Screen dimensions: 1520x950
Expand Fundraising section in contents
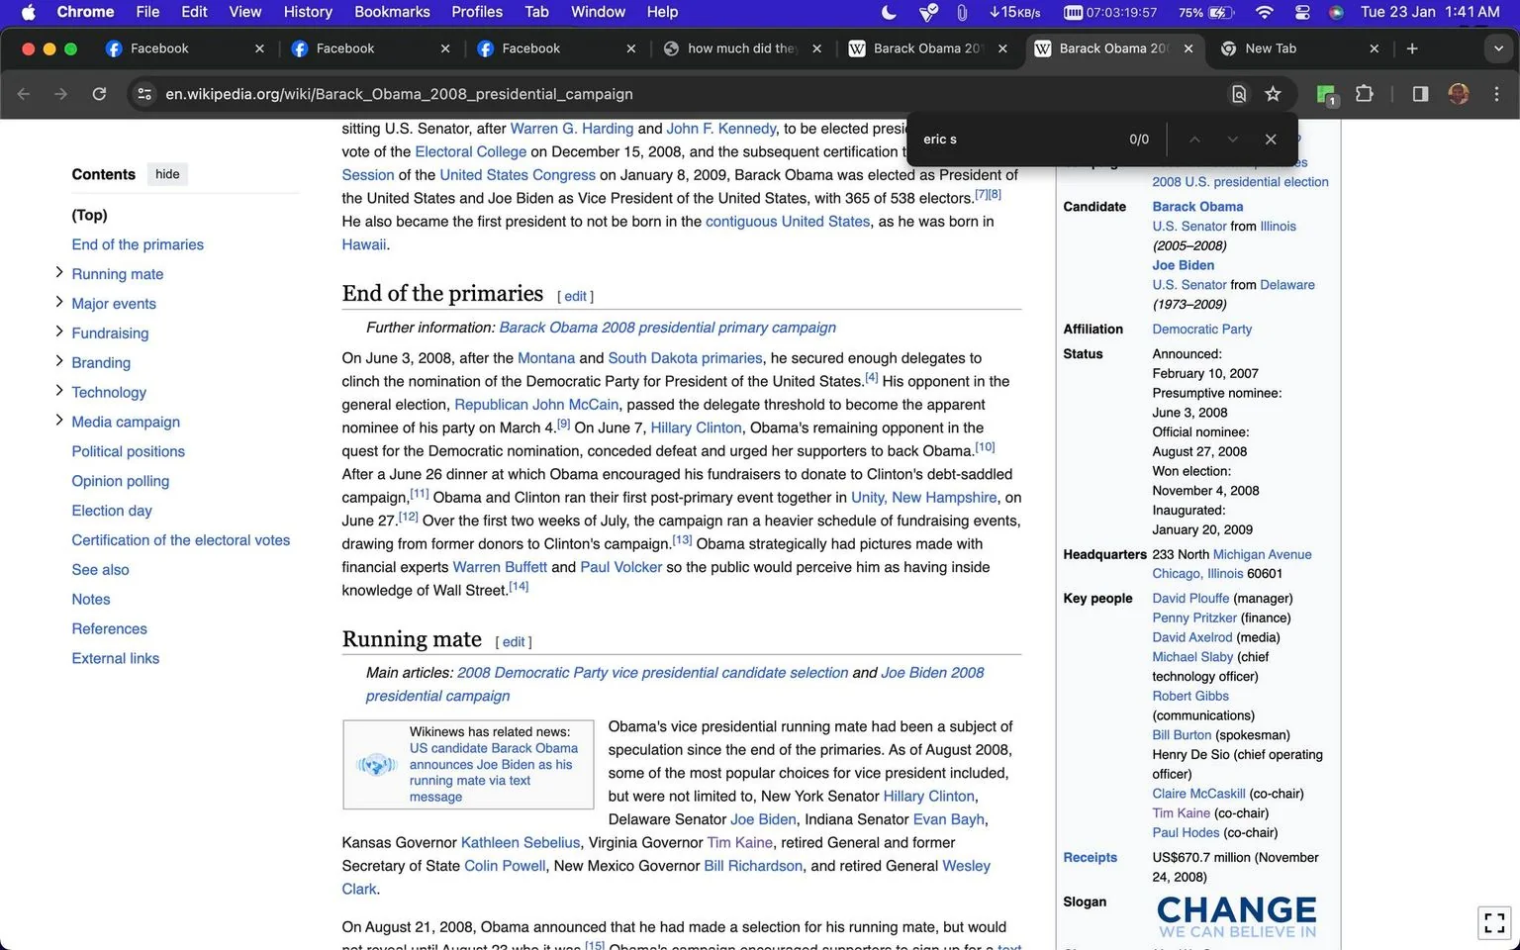click(x=59, y=332)
